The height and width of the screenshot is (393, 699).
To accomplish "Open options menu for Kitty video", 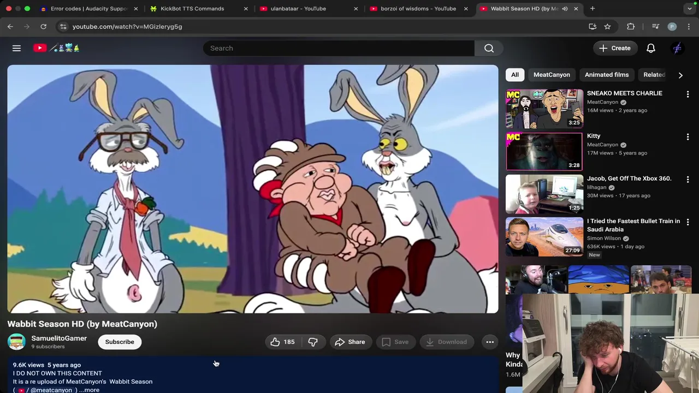I will click(688, 137).
